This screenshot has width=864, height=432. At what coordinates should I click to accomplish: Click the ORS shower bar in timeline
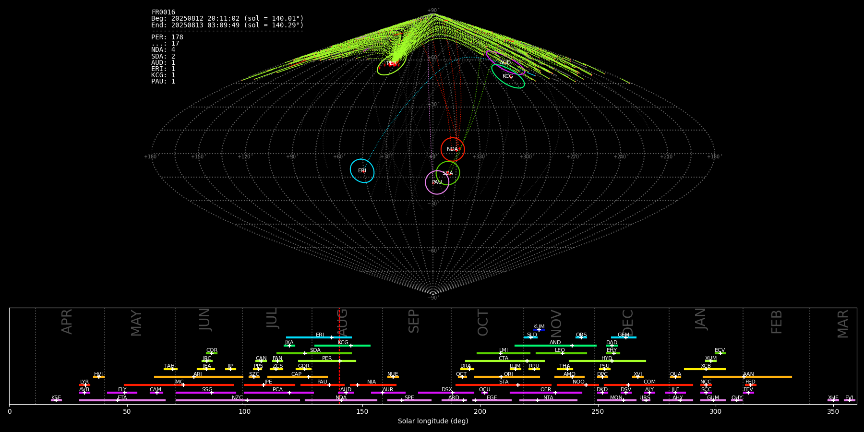point(581,337)
